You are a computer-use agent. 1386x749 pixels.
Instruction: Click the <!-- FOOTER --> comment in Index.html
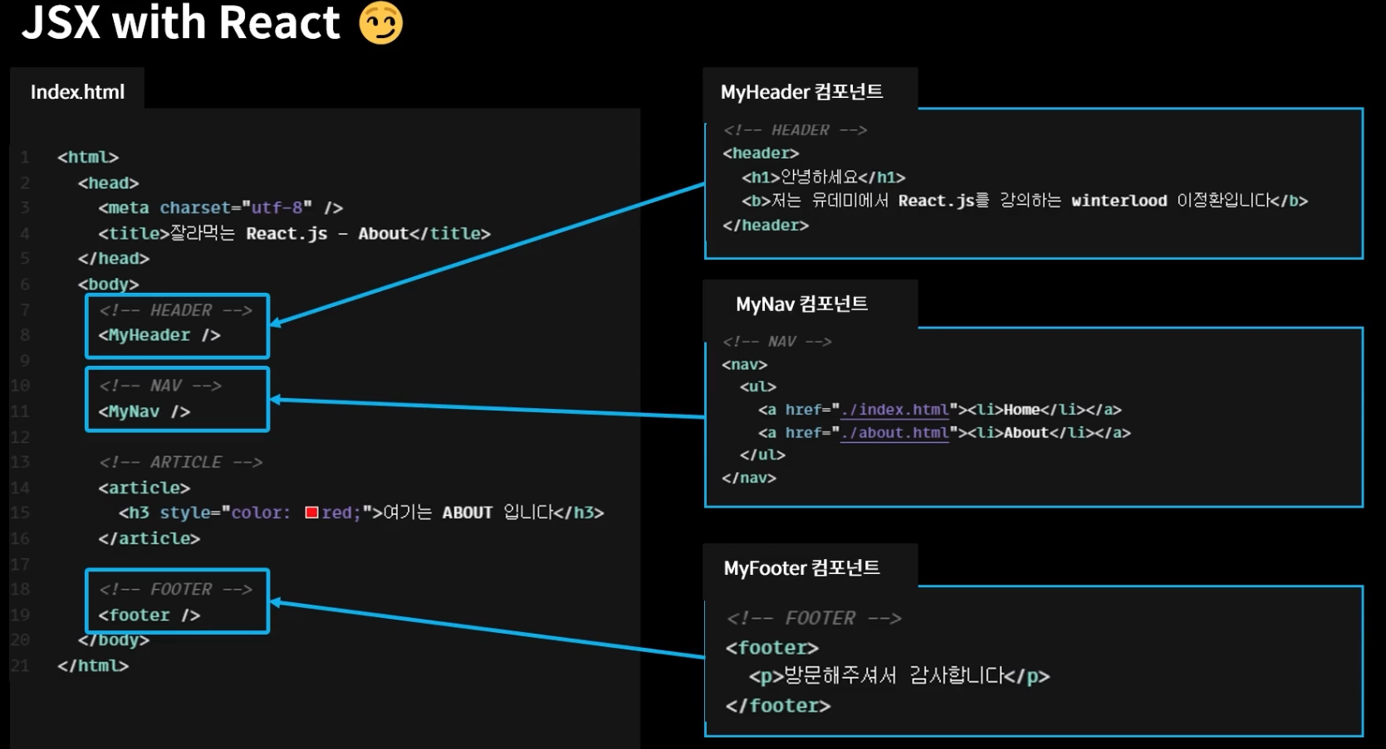176,589
